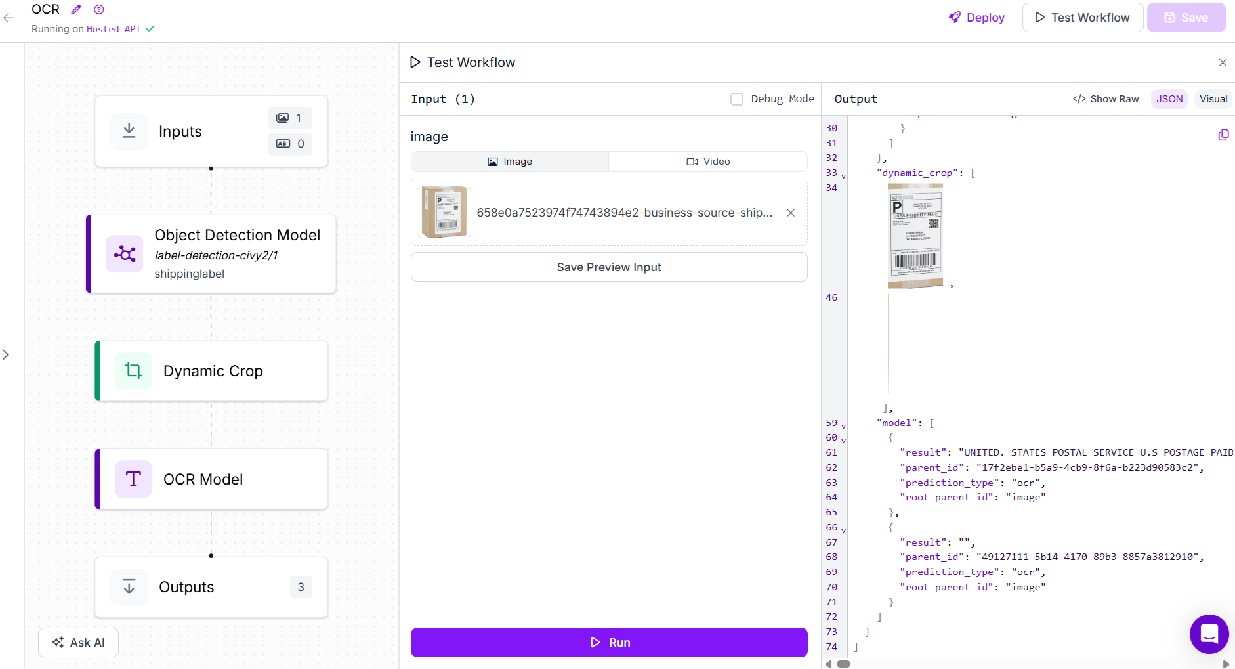
Task: Enable the Debug Mode checkbox
Action: pos(737,99)
